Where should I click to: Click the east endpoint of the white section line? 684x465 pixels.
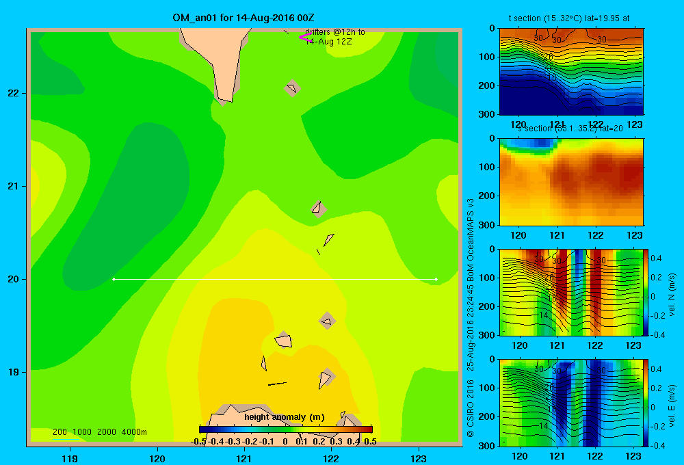coord(436,279)
